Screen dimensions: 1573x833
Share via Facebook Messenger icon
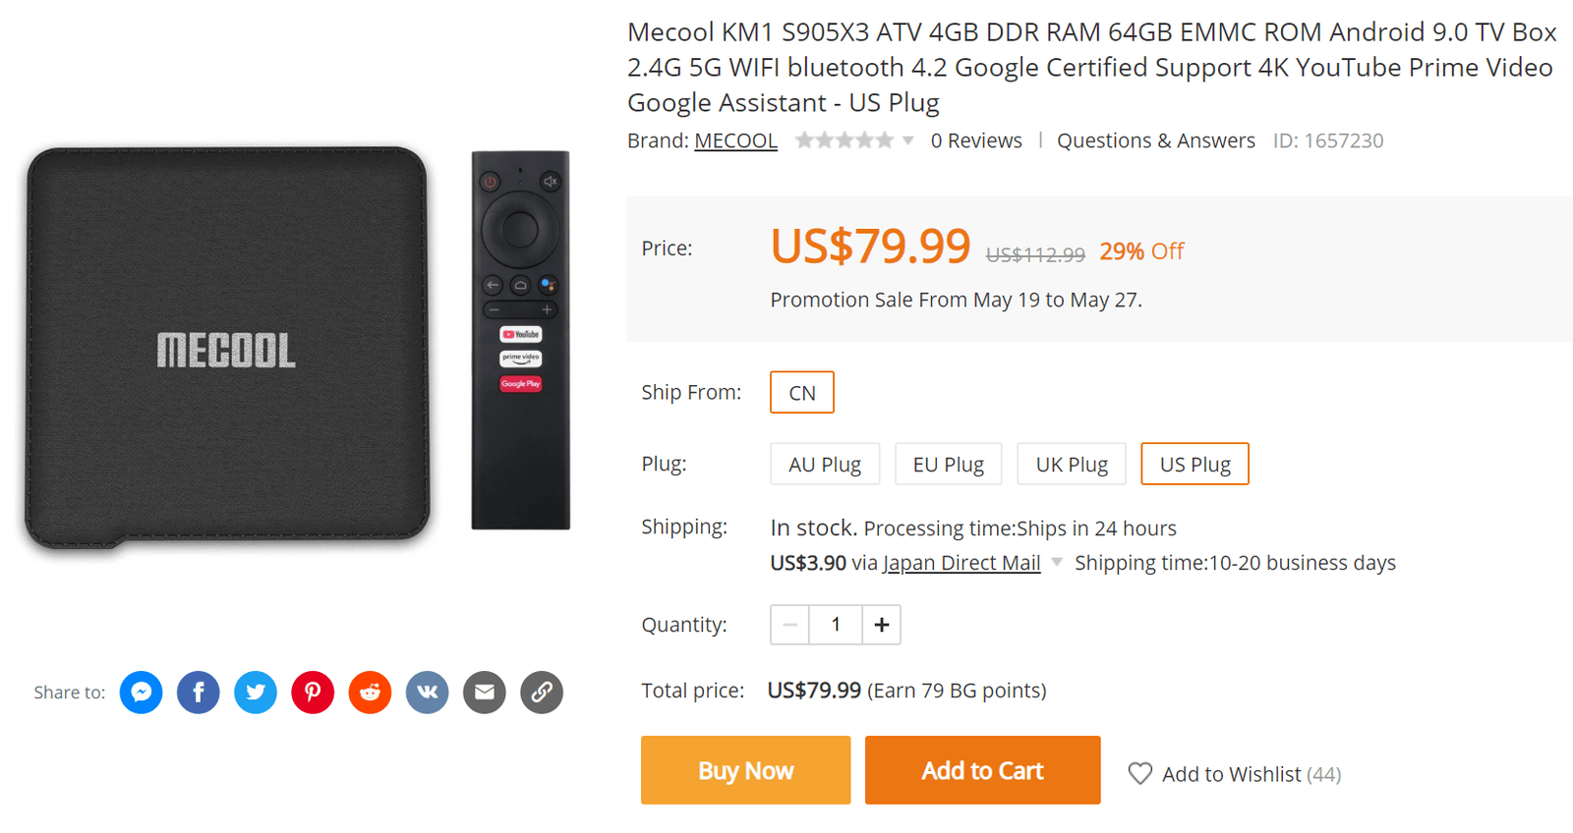point(141,693)
